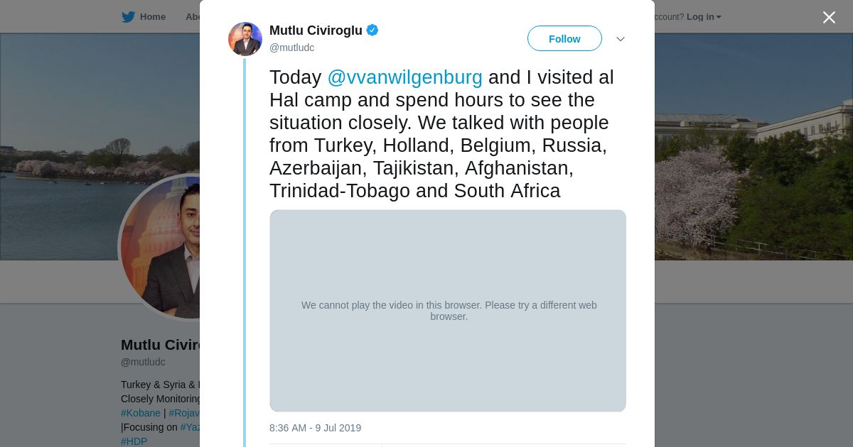Expand the tweet options chevron
The width and height of the screenshot is (853, 447).
coord(620,39)
